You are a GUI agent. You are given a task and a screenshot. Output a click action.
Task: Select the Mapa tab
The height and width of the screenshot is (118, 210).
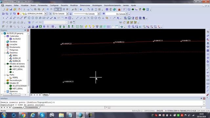[46, 95]
